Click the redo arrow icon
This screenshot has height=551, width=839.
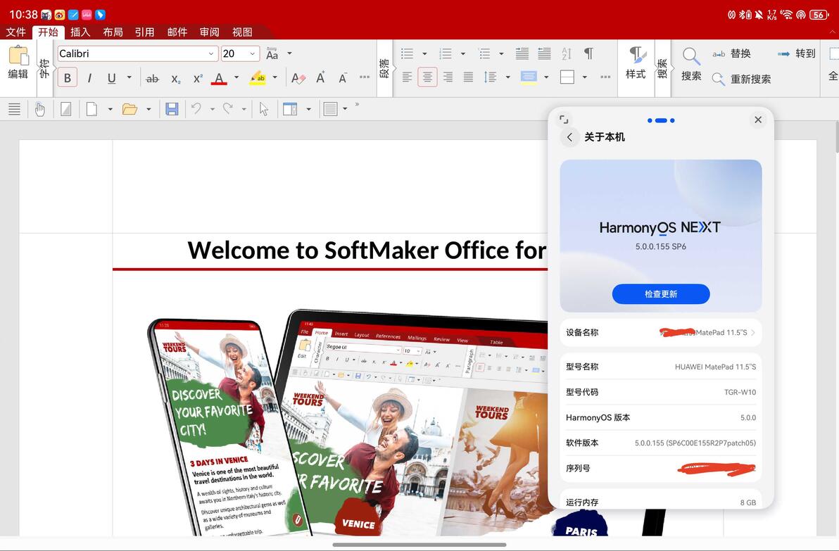coord(228,109)
